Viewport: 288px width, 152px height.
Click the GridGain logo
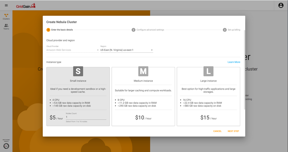(26, 6)
